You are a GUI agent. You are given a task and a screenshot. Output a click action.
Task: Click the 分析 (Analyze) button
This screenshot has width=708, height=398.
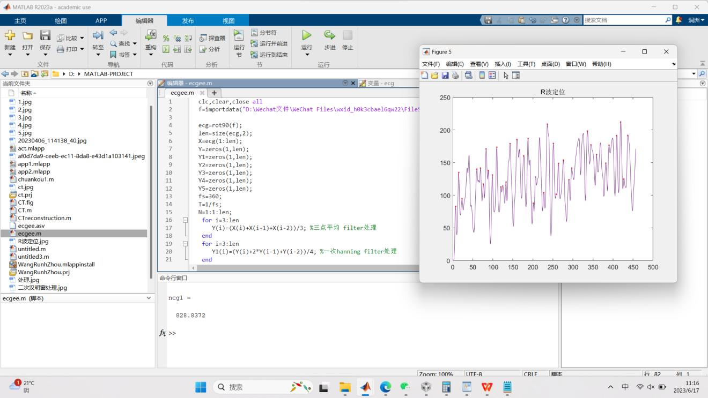(x=210, y=49)
